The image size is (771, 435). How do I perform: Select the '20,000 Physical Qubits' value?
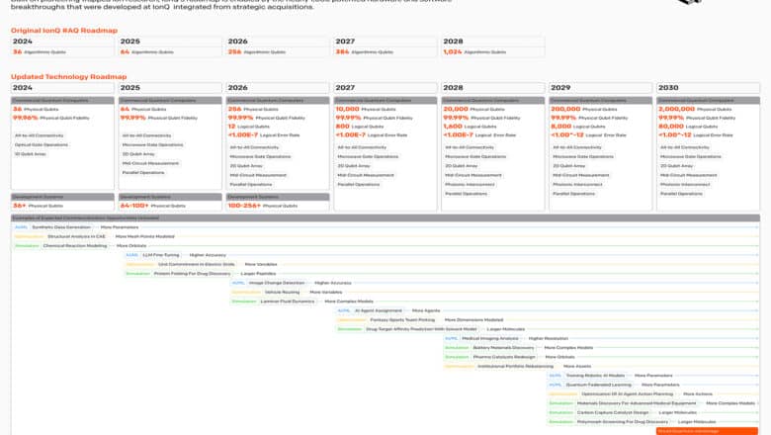tap(473, 109)
